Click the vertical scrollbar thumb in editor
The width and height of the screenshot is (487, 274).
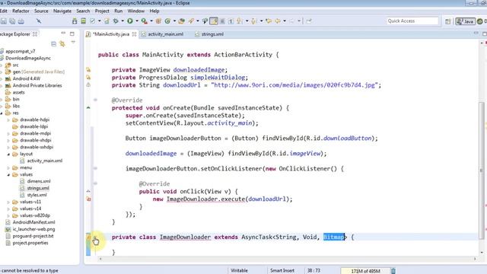[x=482, y=170]
